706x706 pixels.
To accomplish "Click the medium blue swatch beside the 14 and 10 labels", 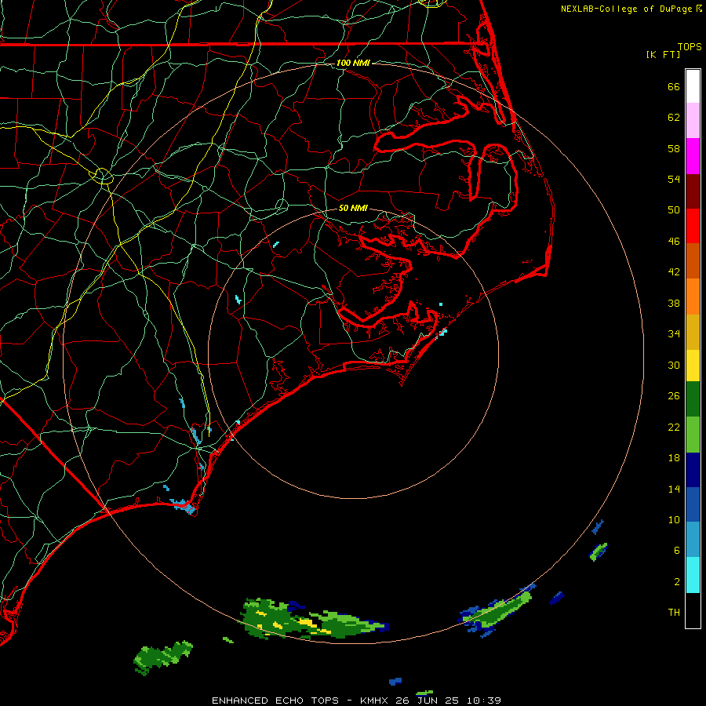I will click(x=693, y=504).
